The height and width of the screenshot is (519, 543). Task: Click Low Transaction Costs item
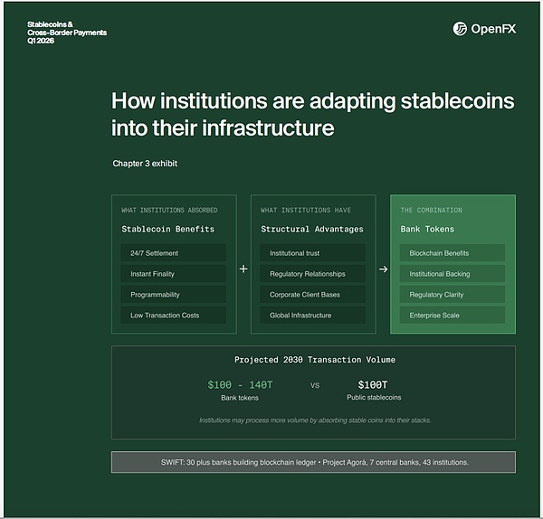pos(173,316)
